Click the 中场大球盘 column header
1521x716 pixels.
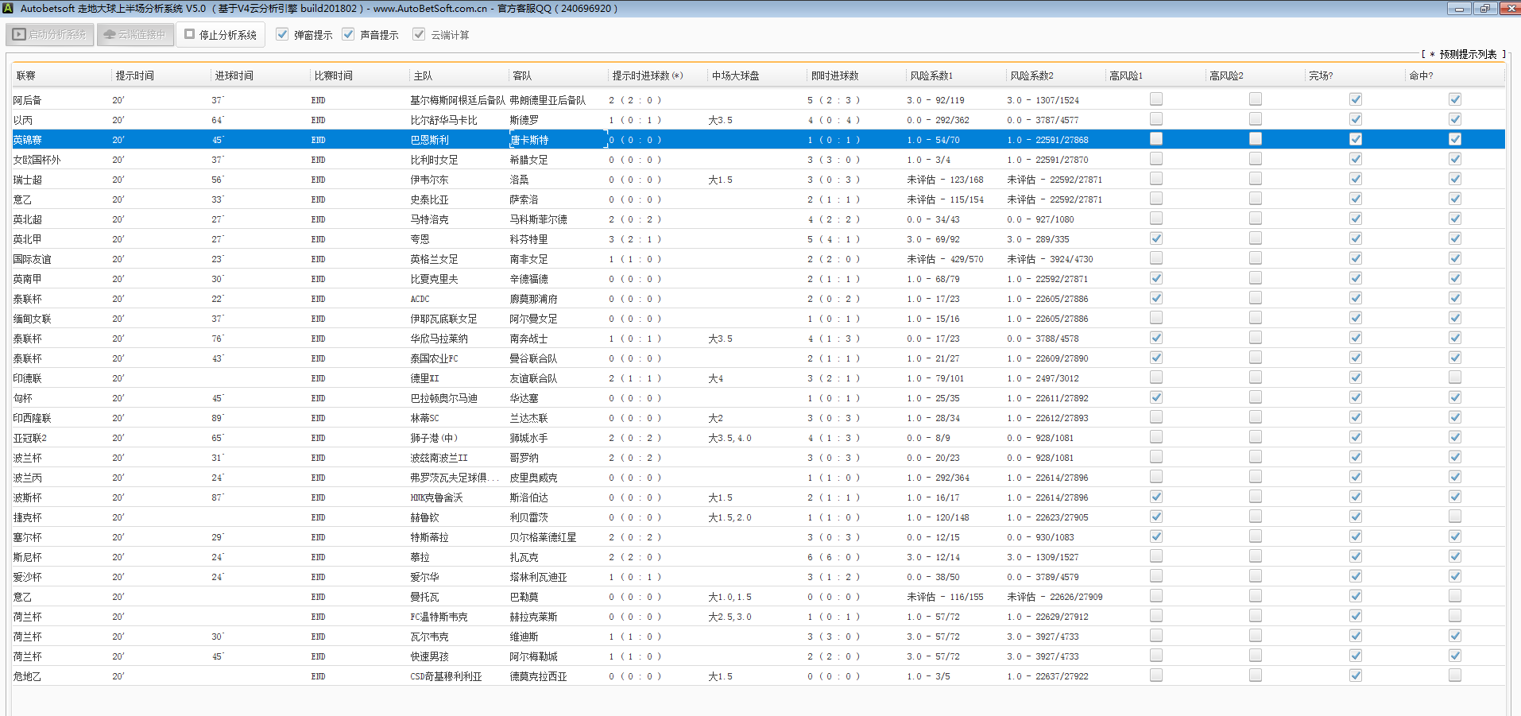click(735, 75)
